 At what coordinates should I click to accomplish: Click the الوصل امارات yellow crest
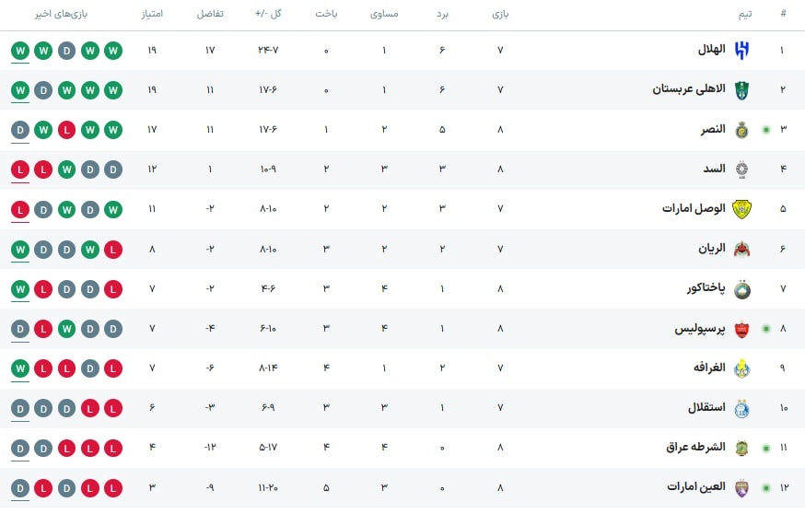741,209
